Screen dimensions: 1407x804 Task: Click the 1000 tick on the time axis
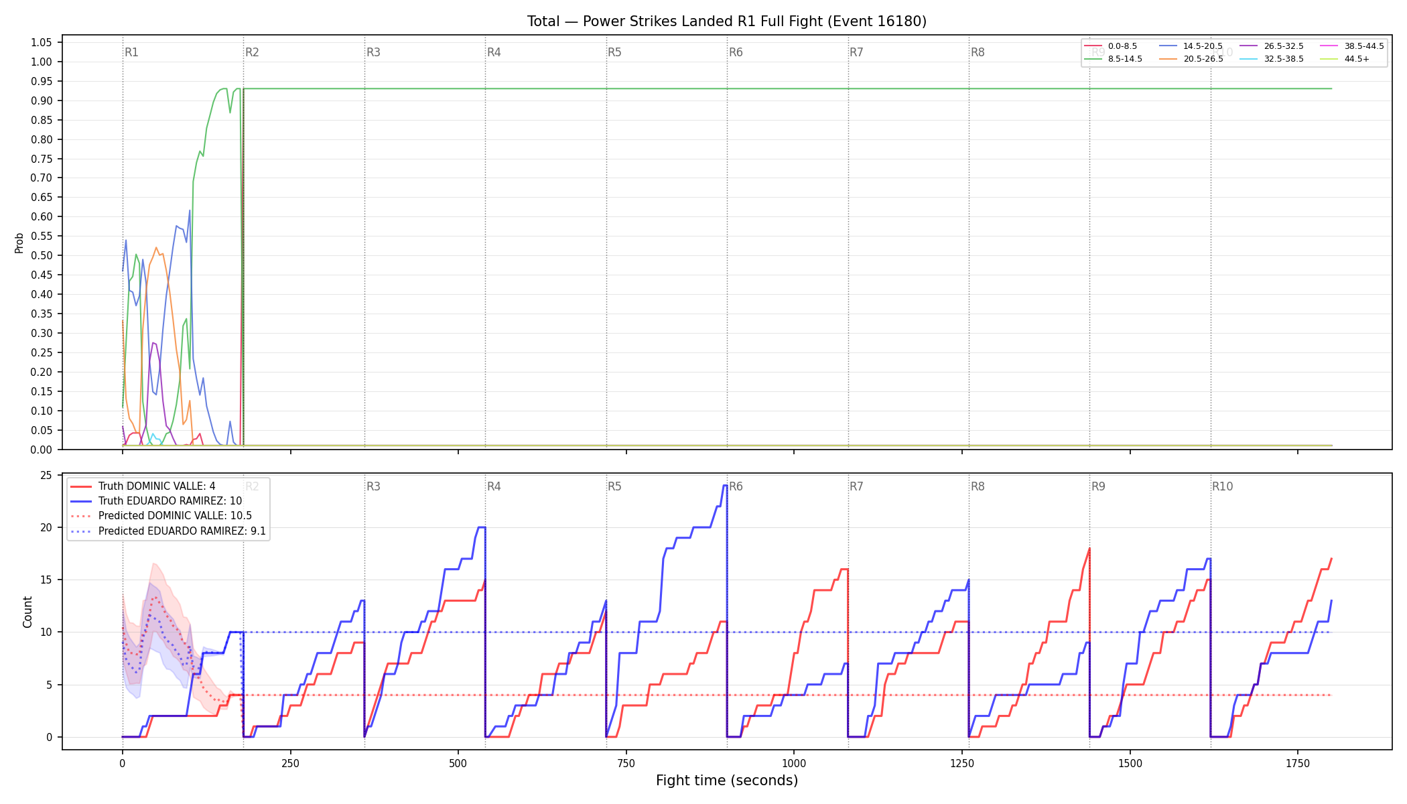point(794,763)
